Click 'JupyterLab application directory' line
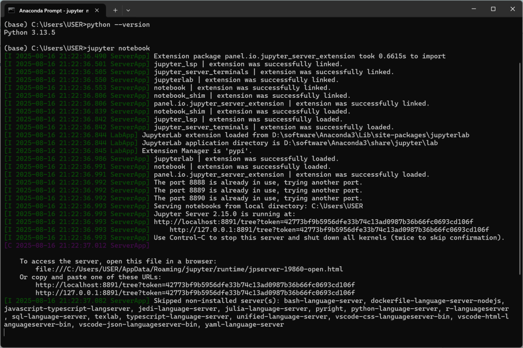523x348 pixels. pos(290,143)
